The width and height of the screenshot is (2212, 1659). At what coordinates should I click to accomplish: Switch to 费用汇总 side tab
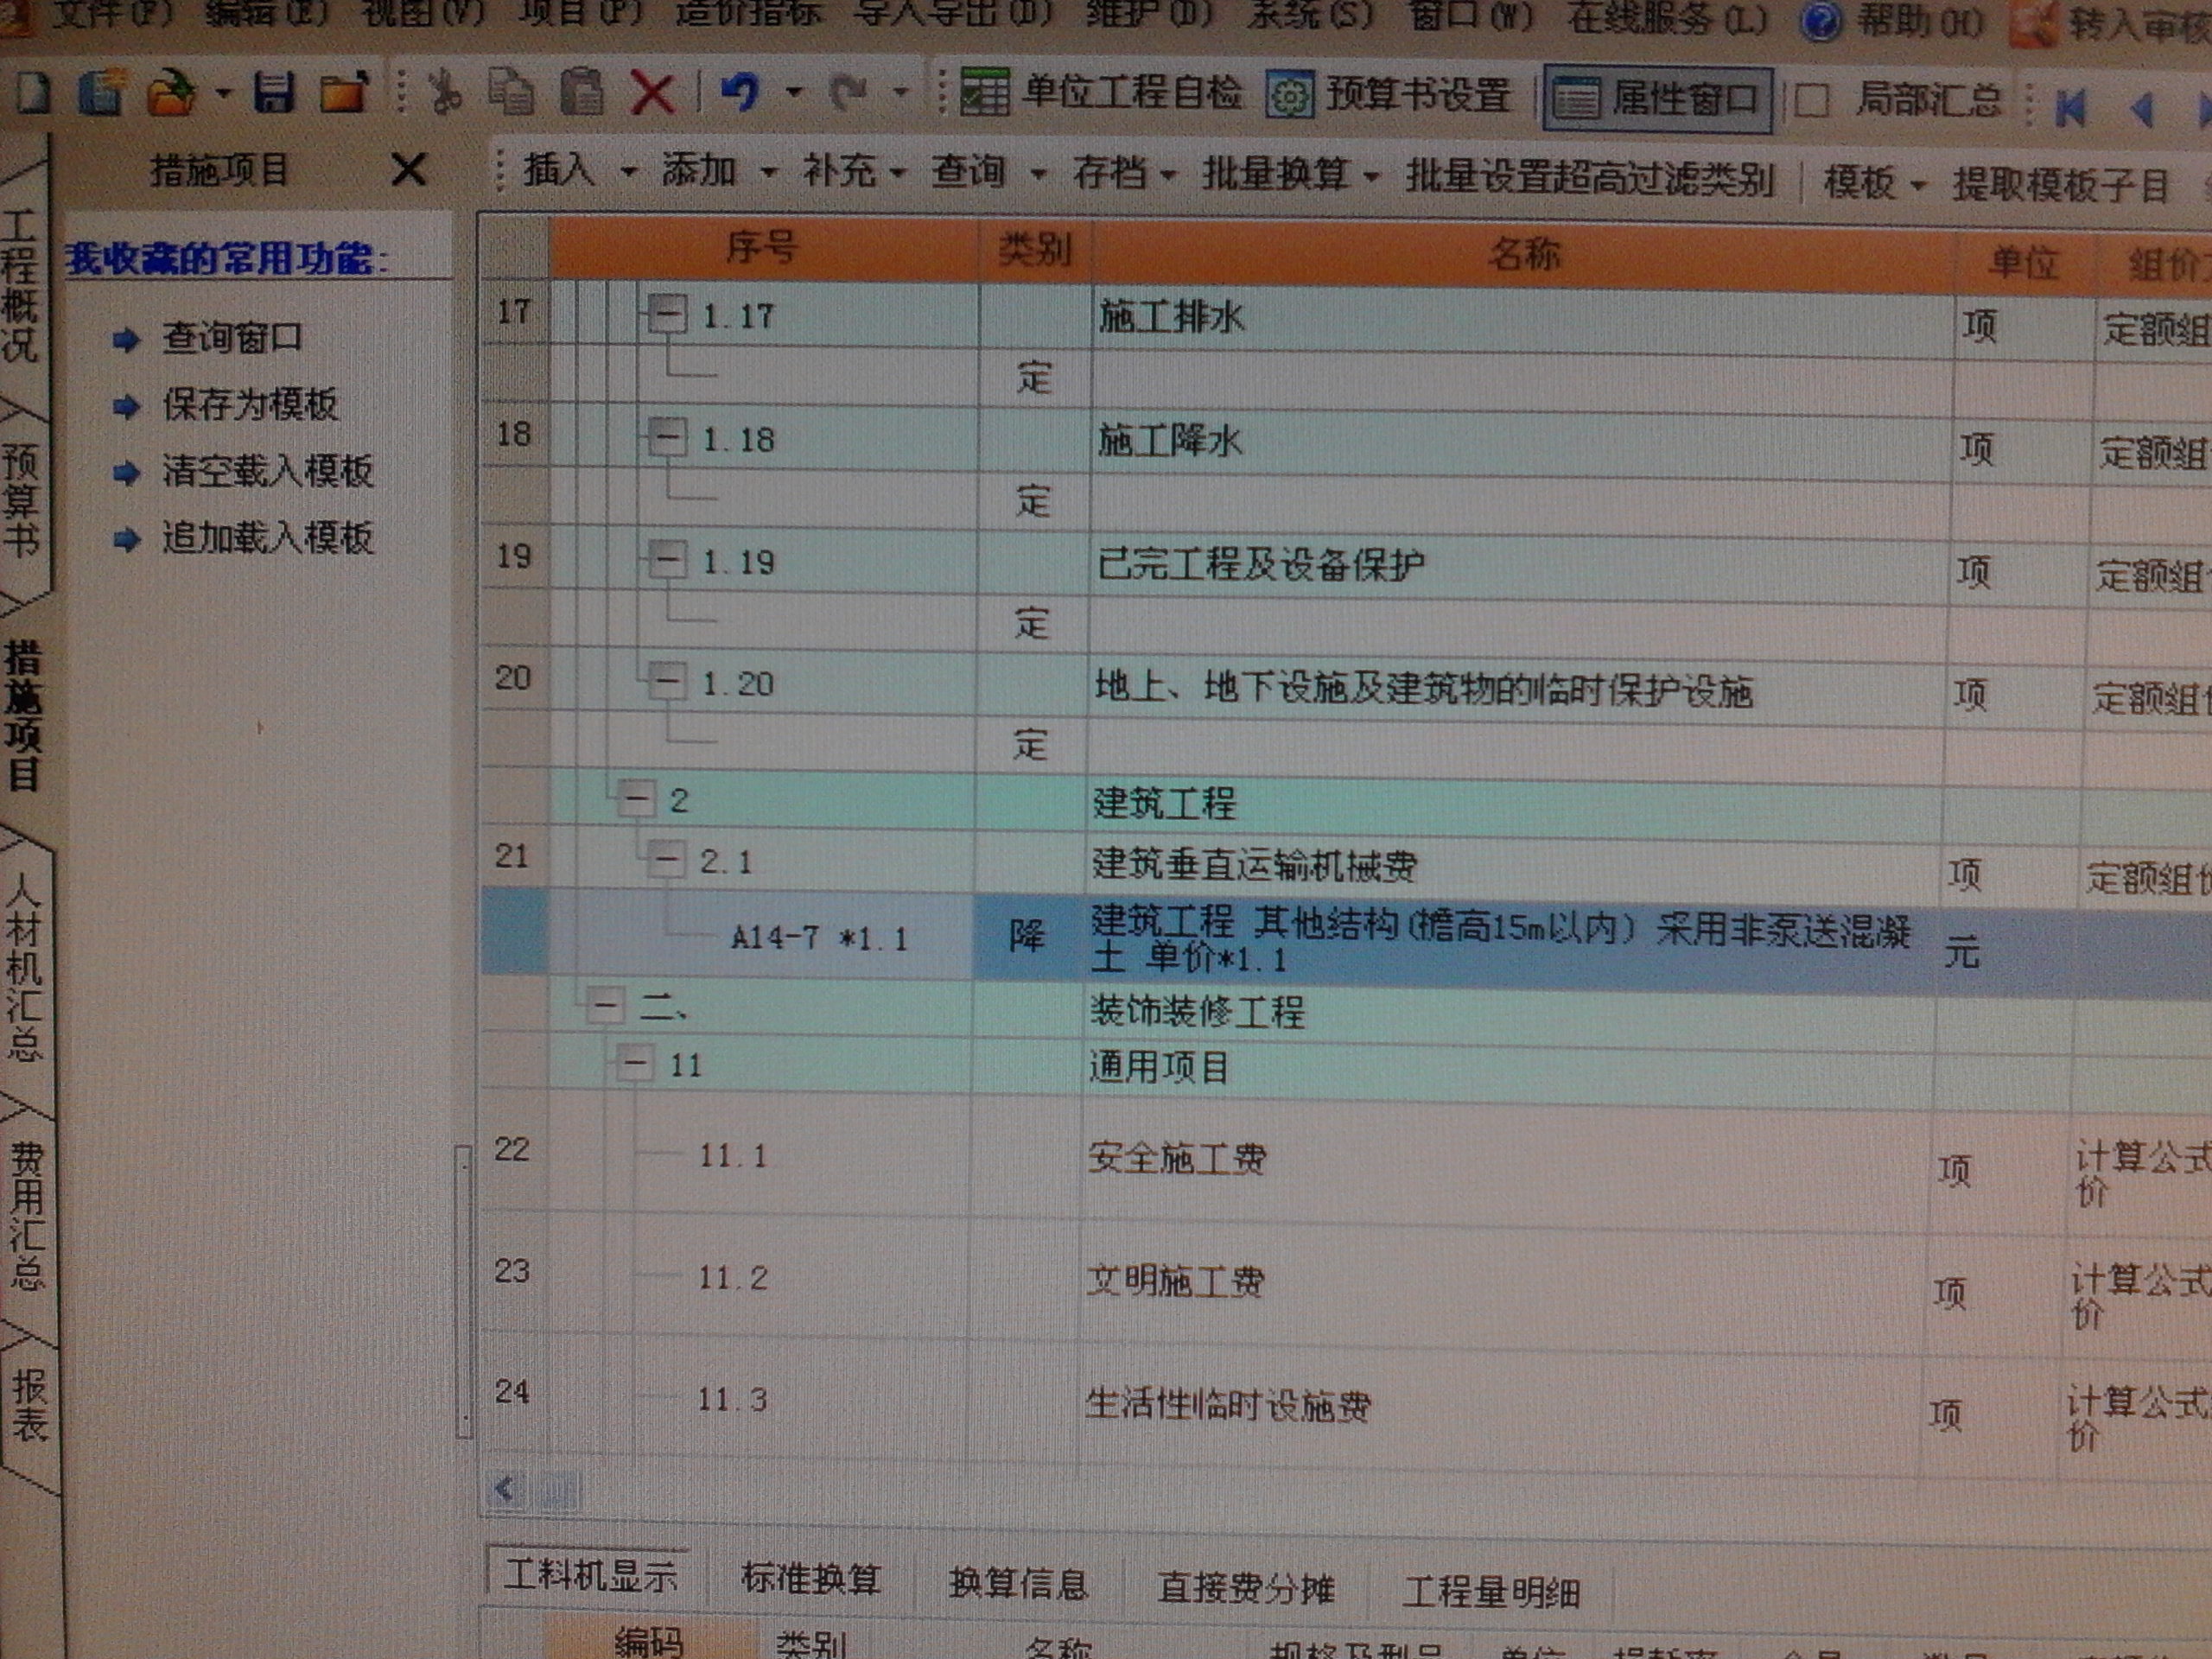point(26,1216)
